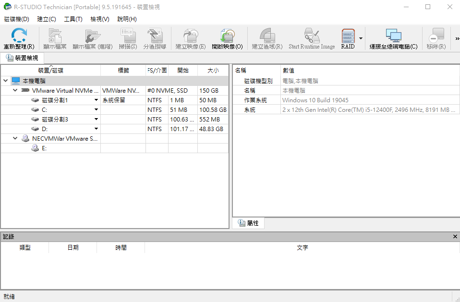460x302 pixels.
Task: Open the 建立(C) menu
Action: (47, 19)
